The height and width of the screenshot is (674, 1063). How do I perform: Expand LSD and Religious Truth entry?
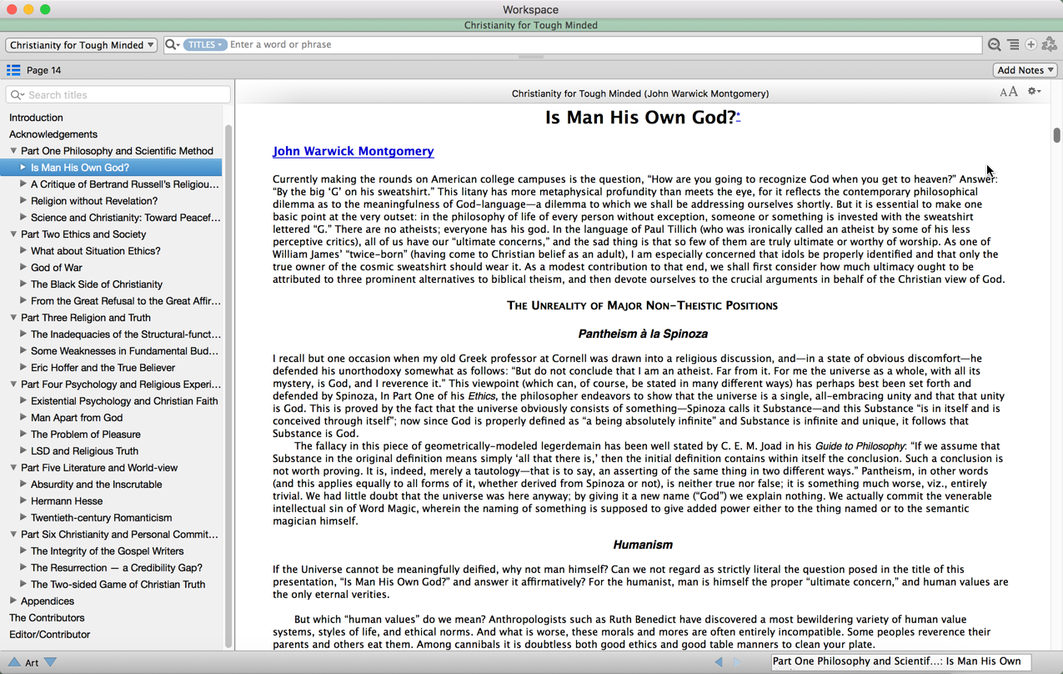(x=23, y=451)
